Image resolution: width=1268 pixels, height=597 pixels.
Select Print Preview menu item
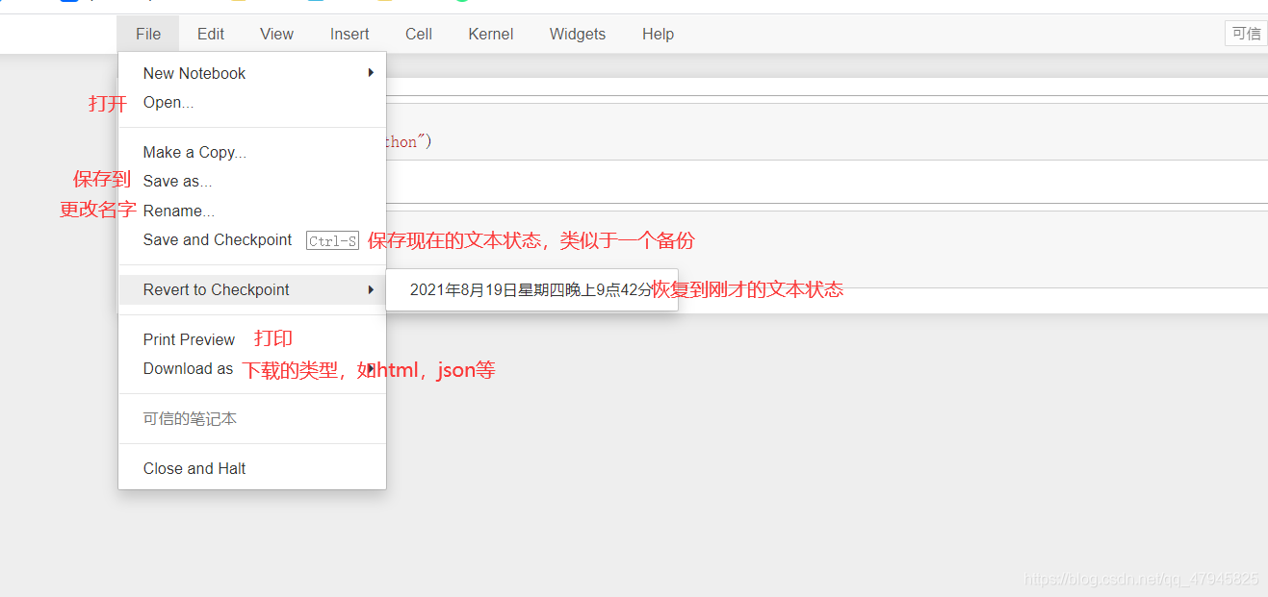pyautogui.click(x=189, y=340)
